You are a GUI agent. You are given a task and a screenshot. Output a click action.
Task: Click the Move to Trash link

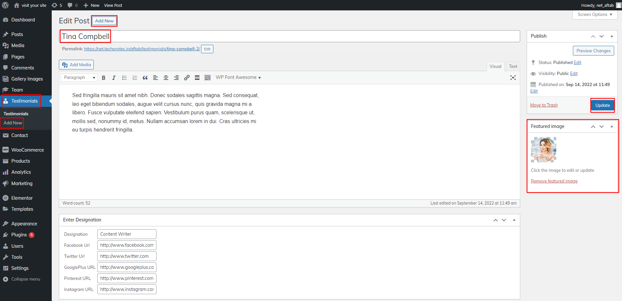tap(544, 105)
